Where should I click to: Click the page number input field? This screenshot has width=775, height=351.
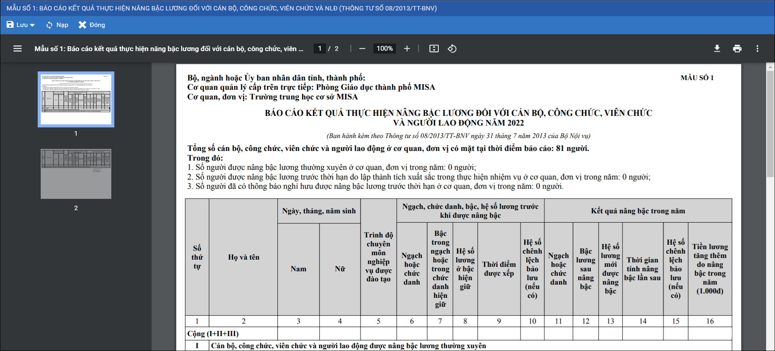[x=320, y=49]
